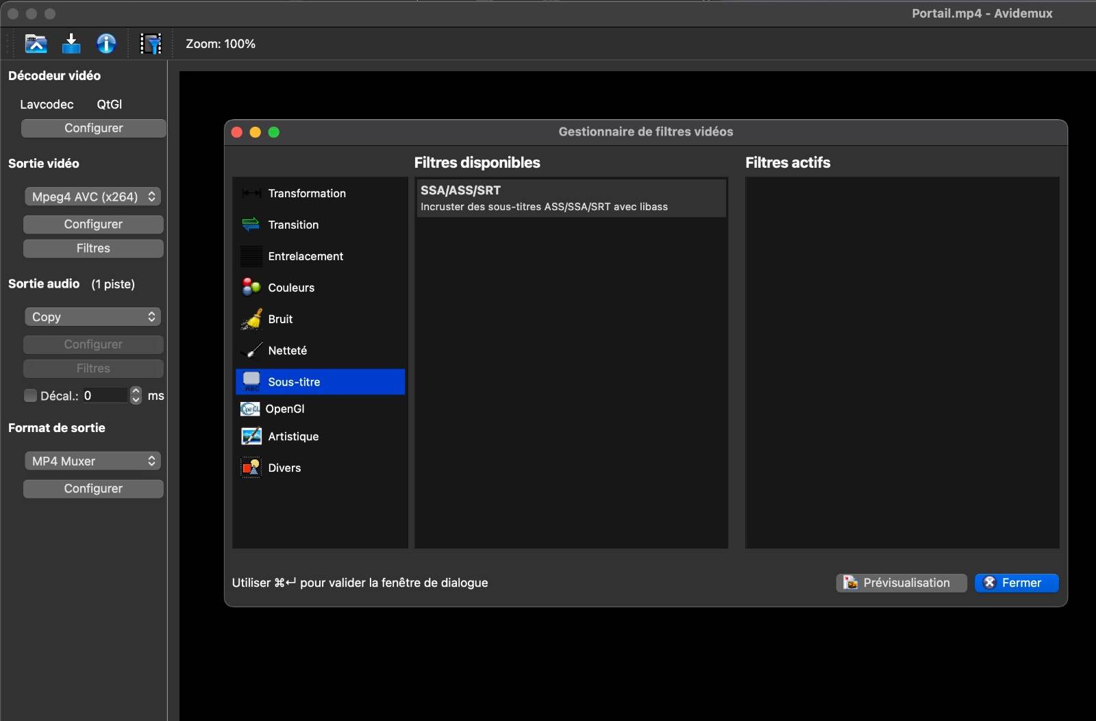Image resolution: width=1096 pixels, height=721 pixels.
Task: Choose the Artistique filter category
Action: pos(293,437)
